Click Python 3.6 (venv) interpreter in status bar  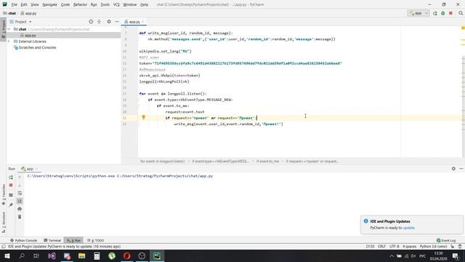[x=433, y=247]
